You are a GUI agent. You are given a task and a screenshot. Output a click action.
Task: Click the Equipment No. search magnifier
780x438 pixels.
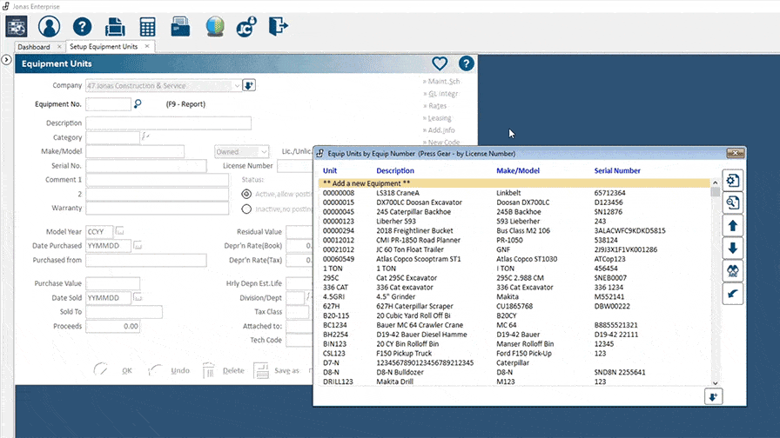coord(138,103)
